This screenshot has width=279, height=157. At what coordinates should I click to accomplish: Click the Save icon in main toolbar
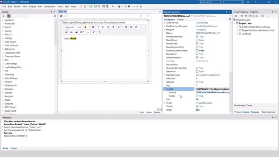tap(91, 7)
